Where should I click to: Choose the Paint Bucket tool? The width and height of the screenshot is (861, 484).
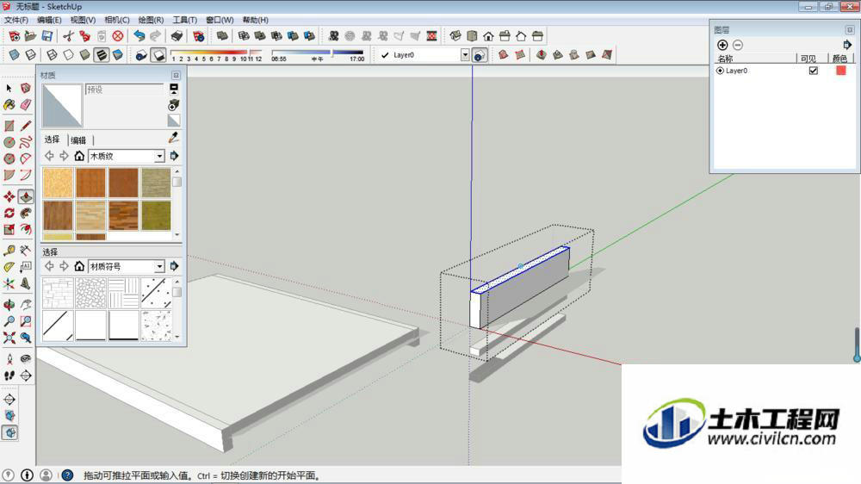(9, 105)
